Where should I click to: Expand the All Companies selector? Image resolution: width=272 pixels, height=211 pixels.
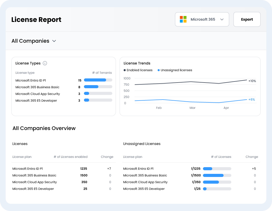click(30, 41)
